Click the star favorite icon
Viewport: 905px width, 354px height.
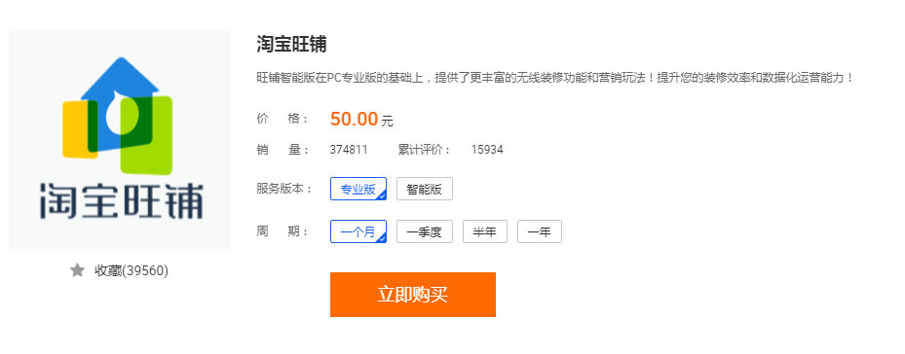pyautogui.click(x=77, y=270)
